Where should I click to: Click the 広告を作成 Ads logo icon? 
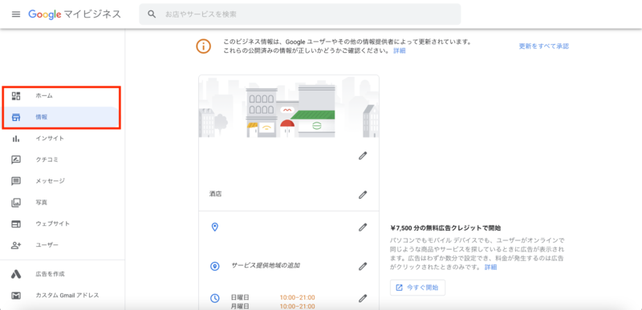(x=16, y=274)
